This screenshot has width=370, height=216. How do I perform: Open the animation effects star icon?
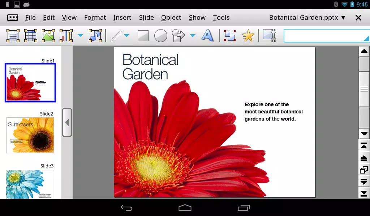click(x=248, y=36)
